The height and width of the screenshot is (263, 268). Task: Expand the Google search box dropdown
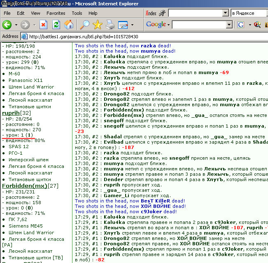229,25
